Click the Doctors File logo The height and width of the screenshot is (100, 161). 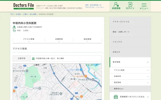(23, 6)
